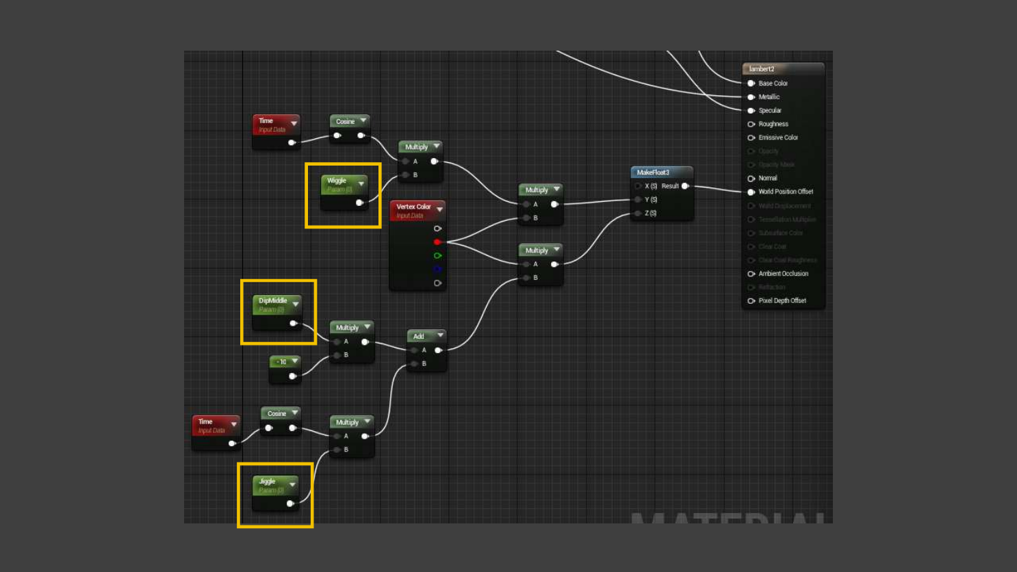Collapse the DipMiddle parameter node arrow
Viewport: 1017px width, 572px height.
click(x=296, y=304)
